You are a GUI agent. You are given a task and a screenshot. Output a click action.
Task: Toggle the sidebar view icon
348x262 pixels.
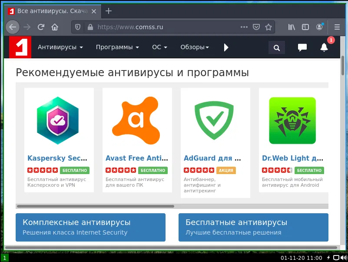tap(305, 27)
